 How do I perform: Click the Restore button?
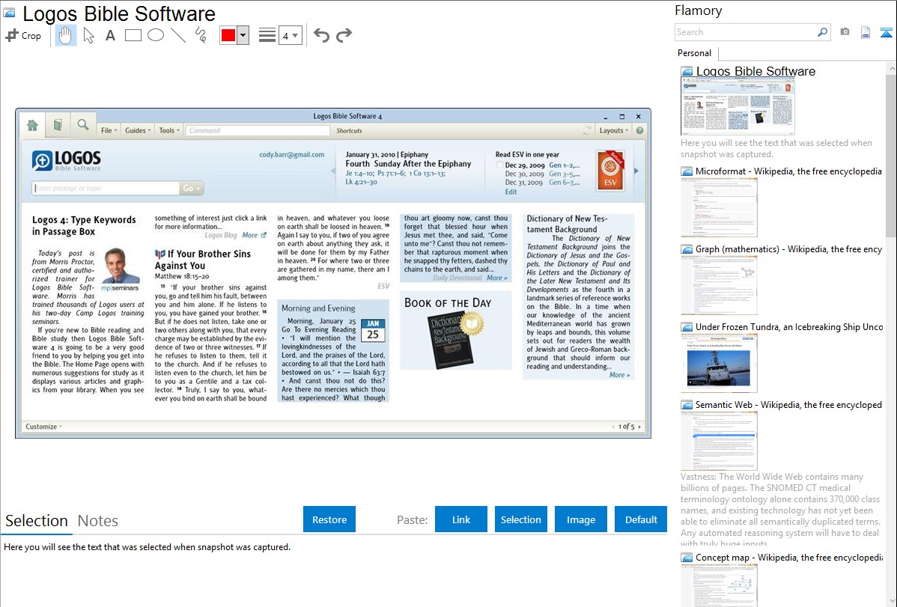[x=329, y=519]
